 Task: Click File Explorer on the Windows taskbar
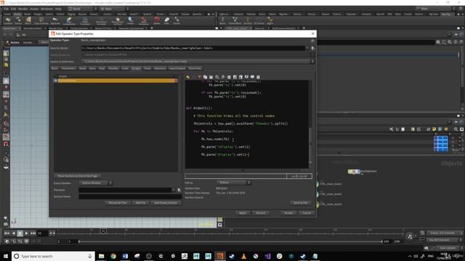tap(102, 256)
